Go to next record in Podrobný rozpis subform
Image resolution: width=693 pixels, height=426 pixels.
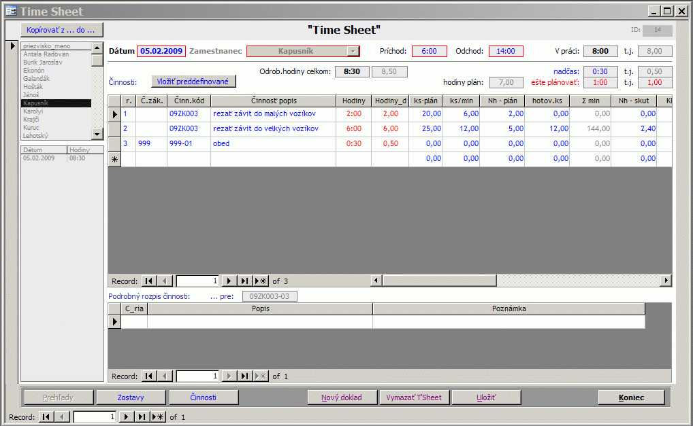point(229,376)
